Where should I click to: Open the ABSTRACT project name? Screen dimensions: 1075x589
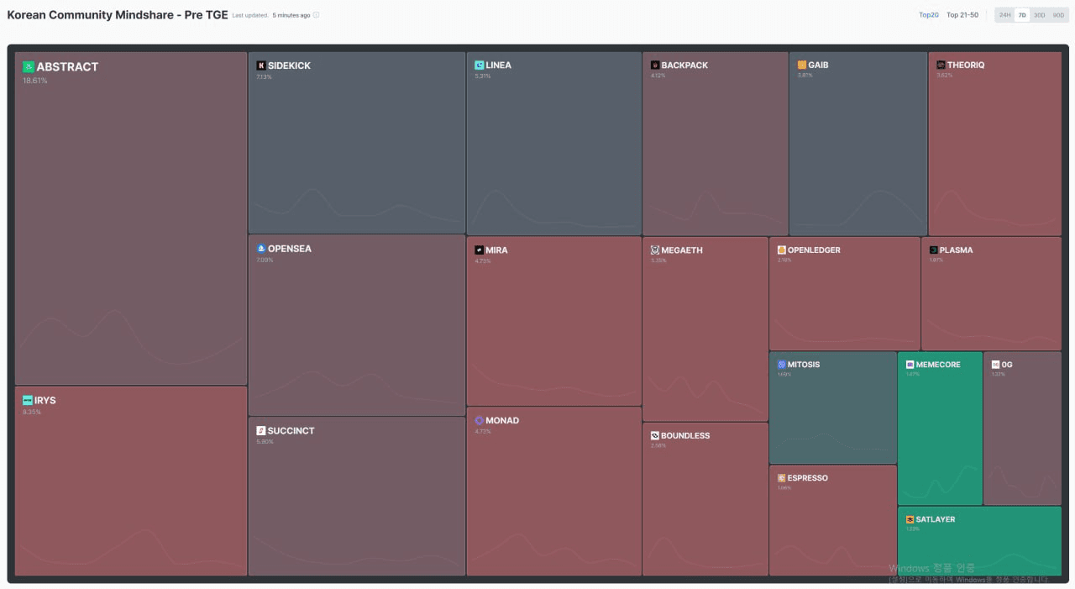67,67
